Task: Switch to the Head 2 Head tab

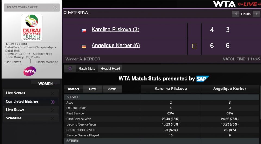Action: point(110,69)
